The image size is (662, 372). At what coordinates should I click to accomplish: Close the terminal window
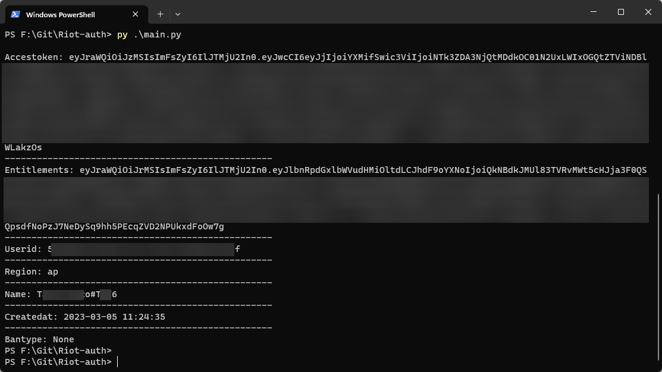(648, 12)
